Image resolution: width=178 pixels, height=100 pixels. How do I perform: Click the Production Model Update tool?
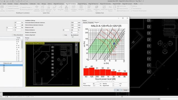[139, 11]
